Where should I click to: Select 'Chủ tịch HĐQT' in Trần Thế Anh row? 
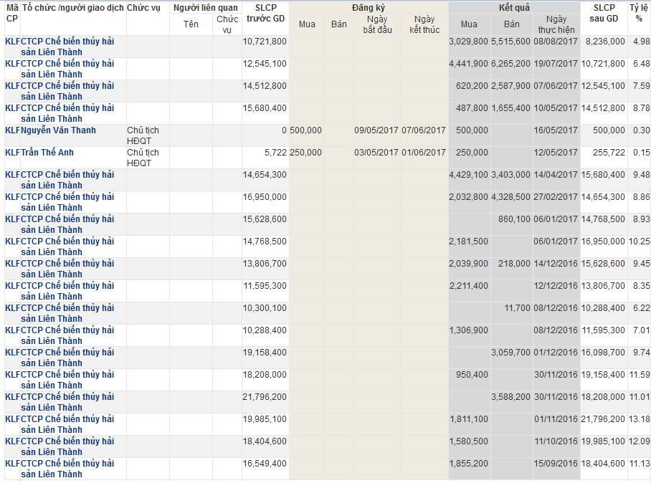[143, 158]
